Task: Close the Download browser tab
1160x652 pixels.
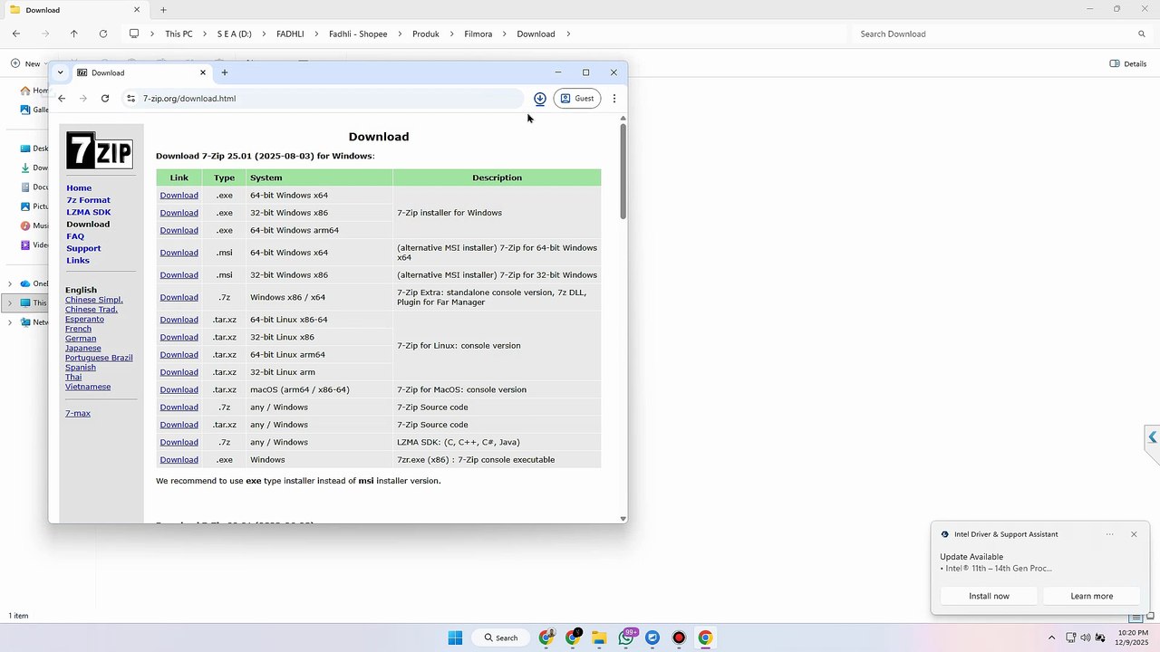Action: [x=203, y=72]
